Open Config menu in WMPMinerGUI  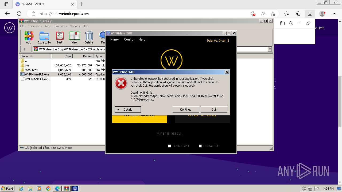[129, 39]
